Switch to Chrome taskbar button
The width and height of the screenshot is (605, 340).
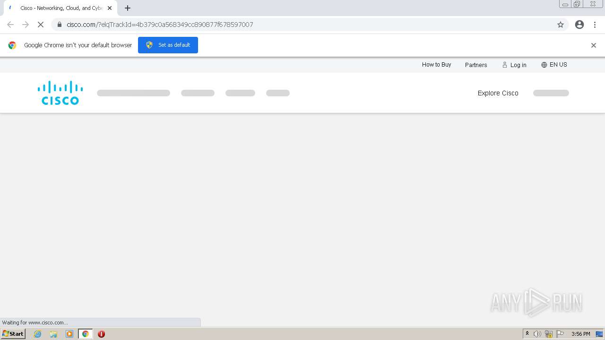[x=86, y=334]
